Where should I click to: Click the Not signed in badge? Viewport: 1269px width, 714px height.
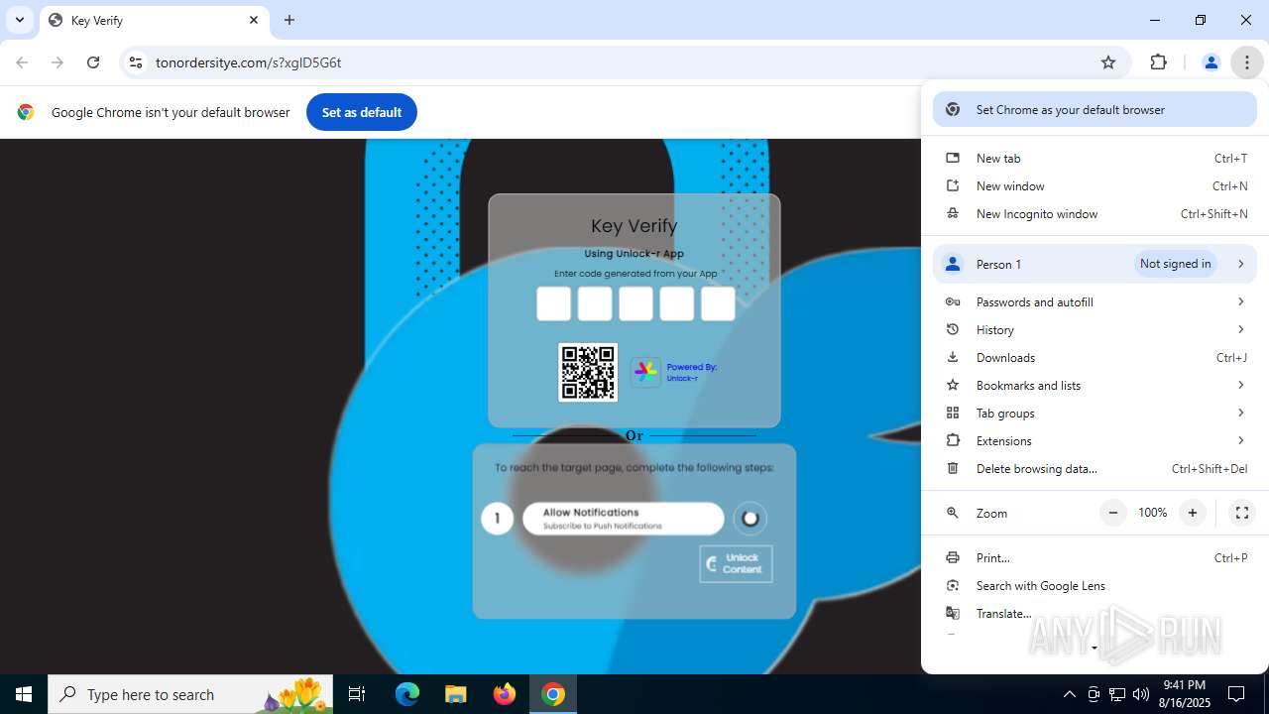(x=1175, y=264)
